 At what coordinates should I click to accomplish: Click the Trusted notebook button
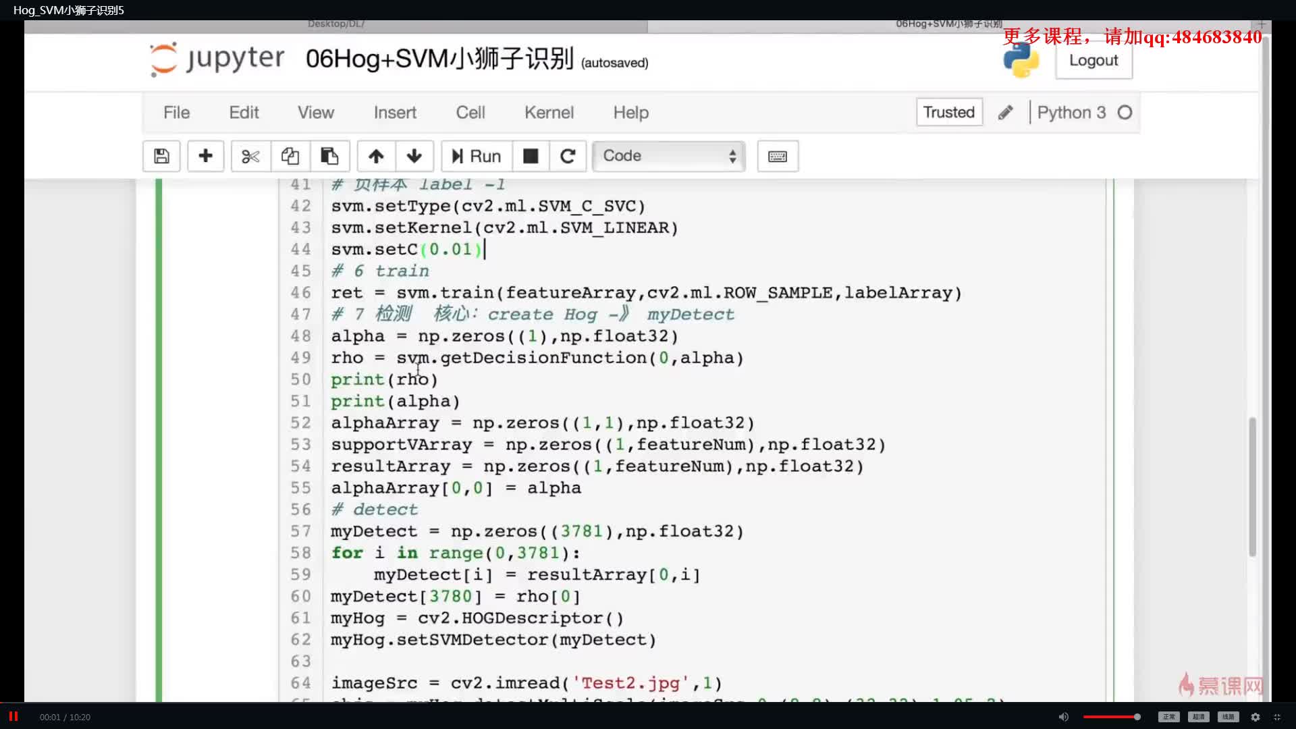pyautogui.click(x=948, y=112)
